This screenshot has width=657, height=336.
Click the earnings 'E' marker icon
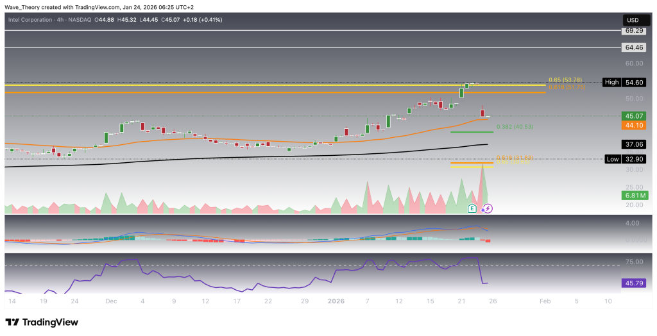[x=472, y=208]
